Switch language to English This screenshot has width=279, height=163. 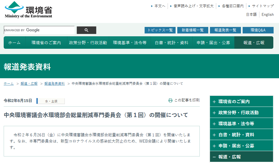click(268, 14)
